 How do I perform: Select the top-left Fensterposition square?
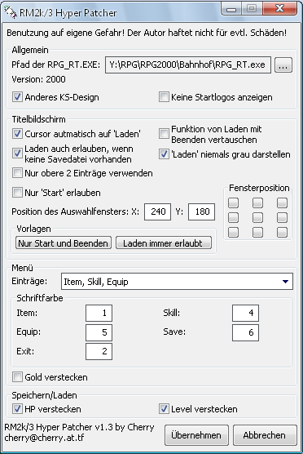point(234,203)
